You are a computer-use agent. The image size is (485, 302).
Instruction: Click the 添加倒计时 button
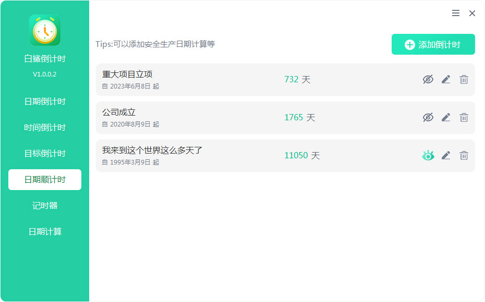tap(433, 44)
